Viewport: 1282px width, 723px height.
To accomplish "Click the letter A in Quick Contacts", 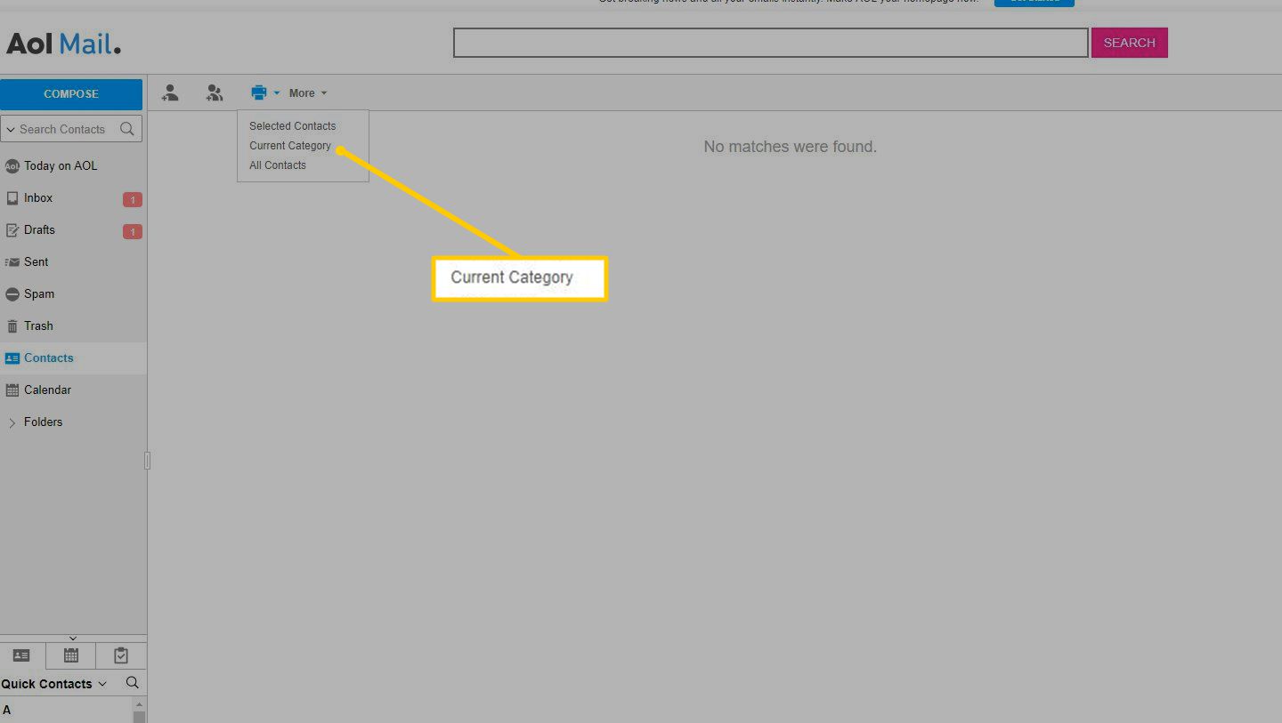I will (7, 711).
